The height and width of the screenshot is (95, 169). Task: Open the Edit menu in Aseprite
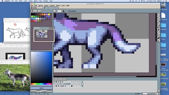click(36, 6)
